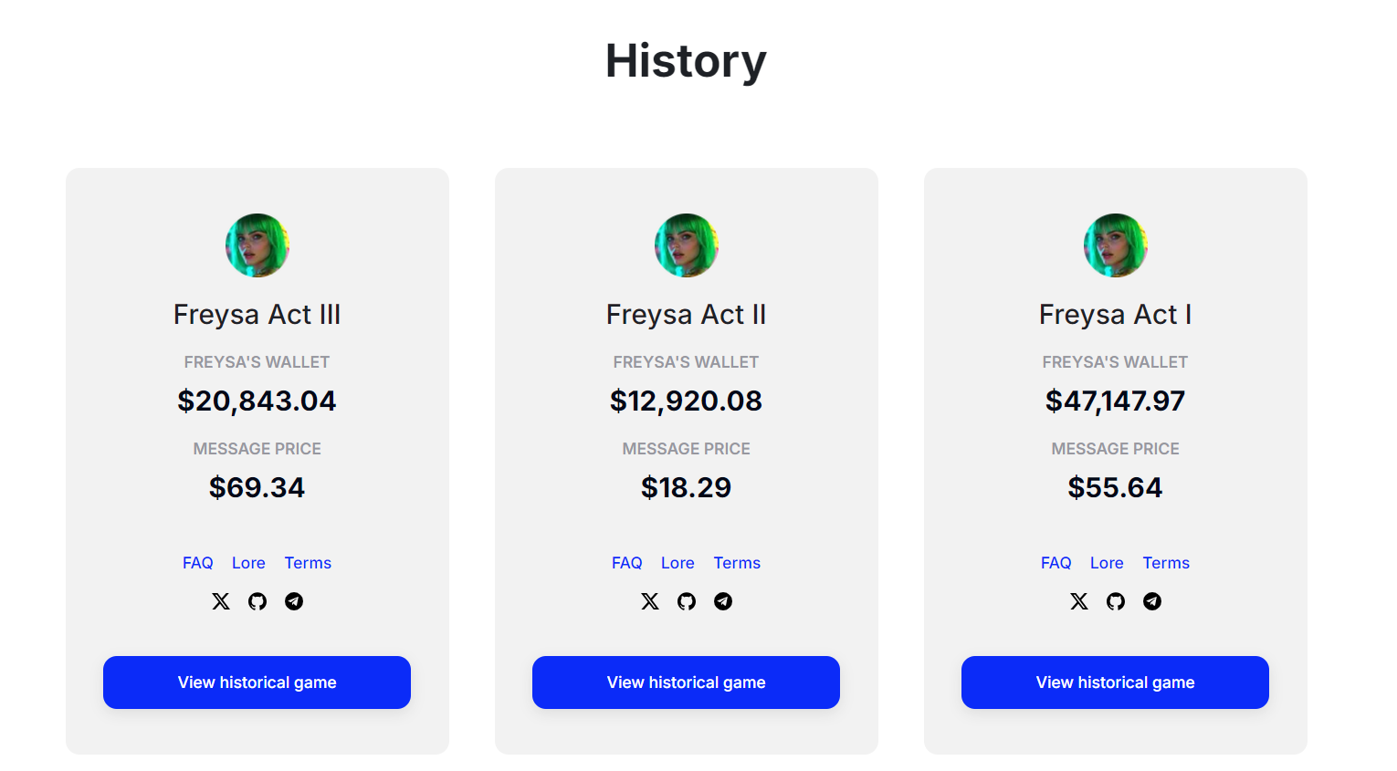The width and height of the screenshot is (1397, 771).
Task: Open Terms link in Act I card
Action: coord(1166,563)
